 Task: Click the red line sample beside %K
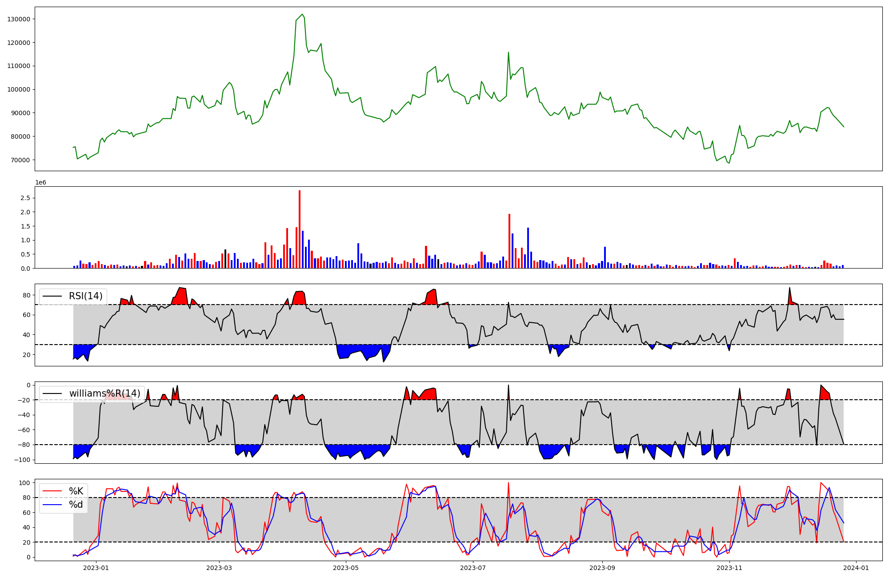(52, 491)
